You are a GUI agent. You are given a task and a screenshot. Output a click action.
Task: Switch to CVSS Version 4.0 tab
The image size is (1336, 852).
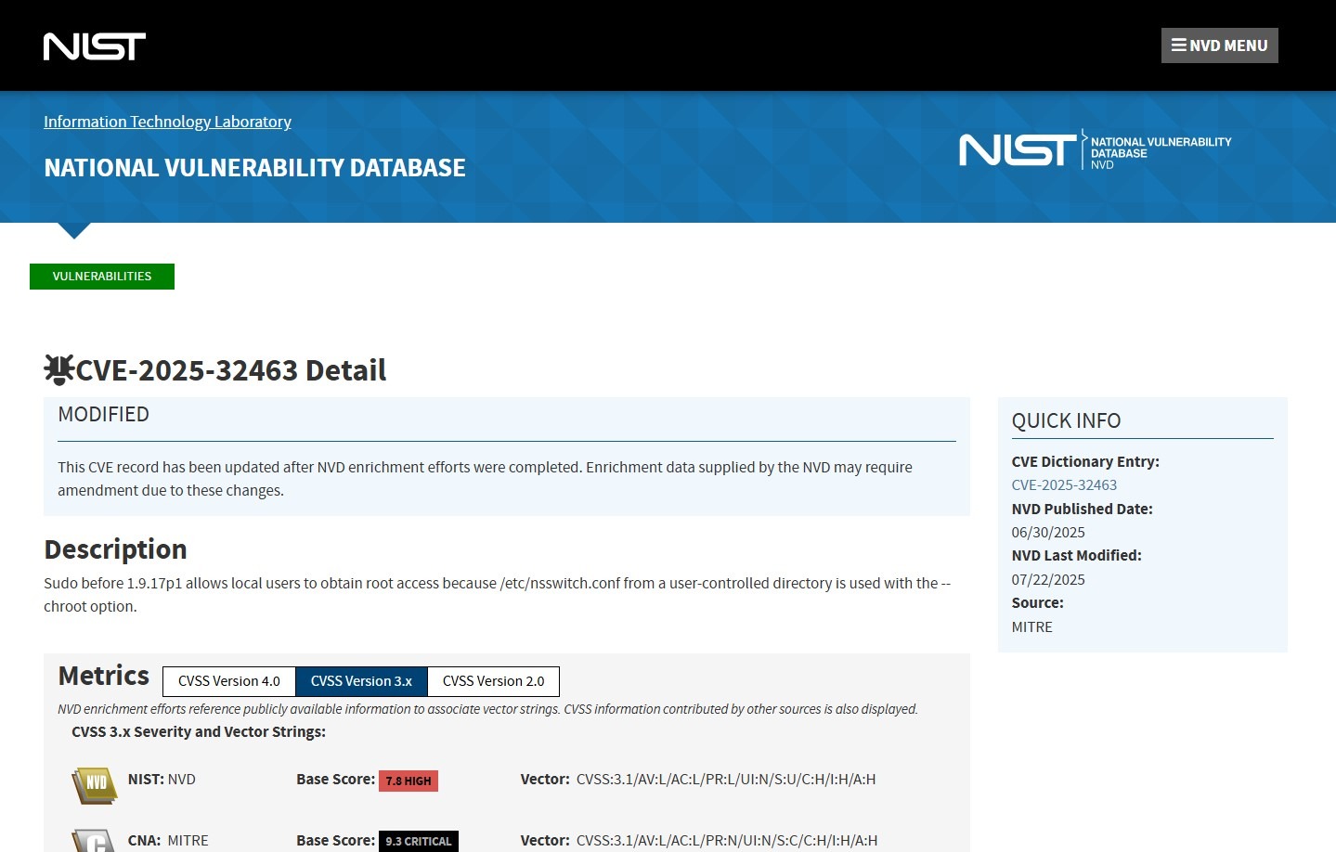click(x=229, y=681)
